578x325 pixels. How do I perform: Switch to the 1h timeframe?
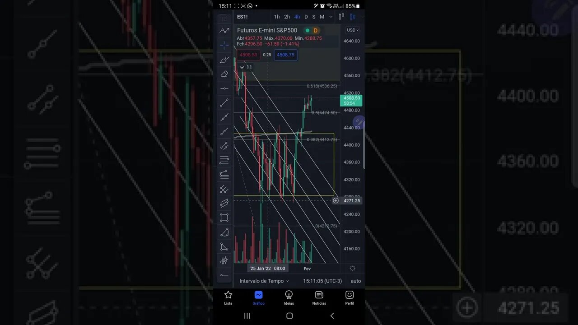pos(277,17)
